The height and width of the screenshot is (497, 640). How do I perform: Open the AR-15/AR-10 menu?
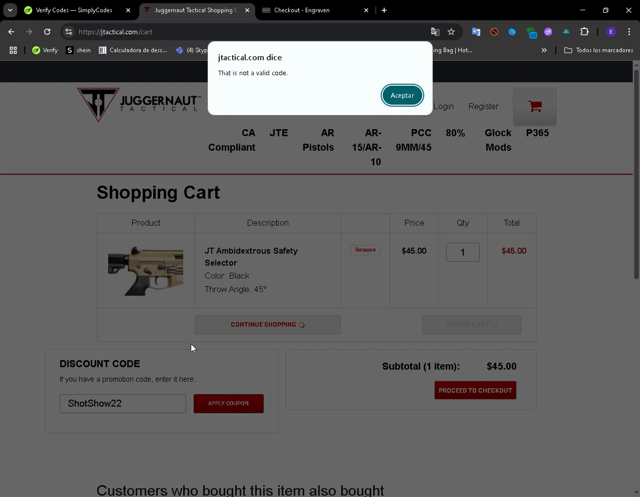[x=367, y=147]
